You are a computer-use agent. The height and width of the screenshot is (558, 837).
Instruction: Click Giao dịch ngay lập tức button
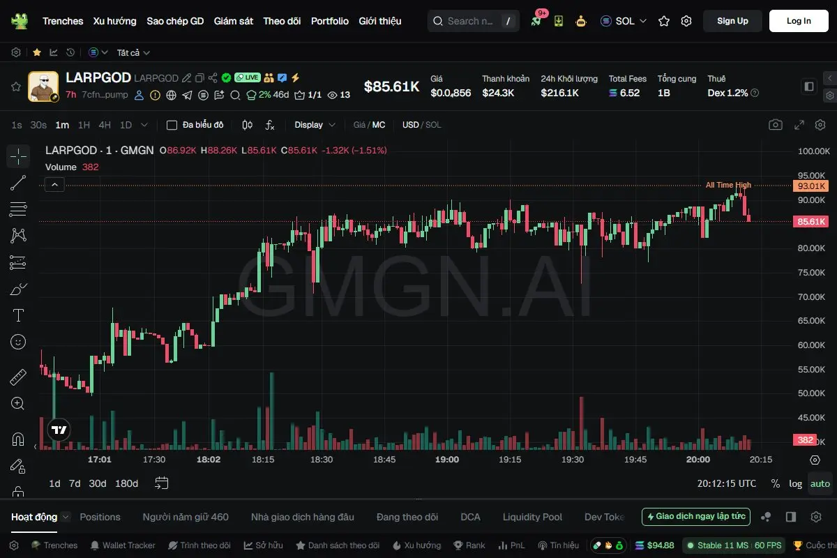click(696, 517)
